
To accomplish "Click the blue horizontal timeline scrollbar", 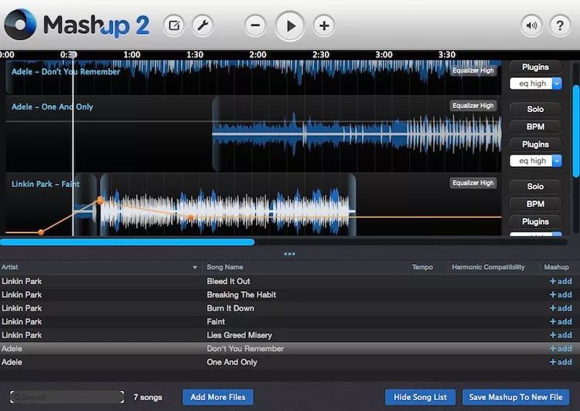I will point(127,242).
